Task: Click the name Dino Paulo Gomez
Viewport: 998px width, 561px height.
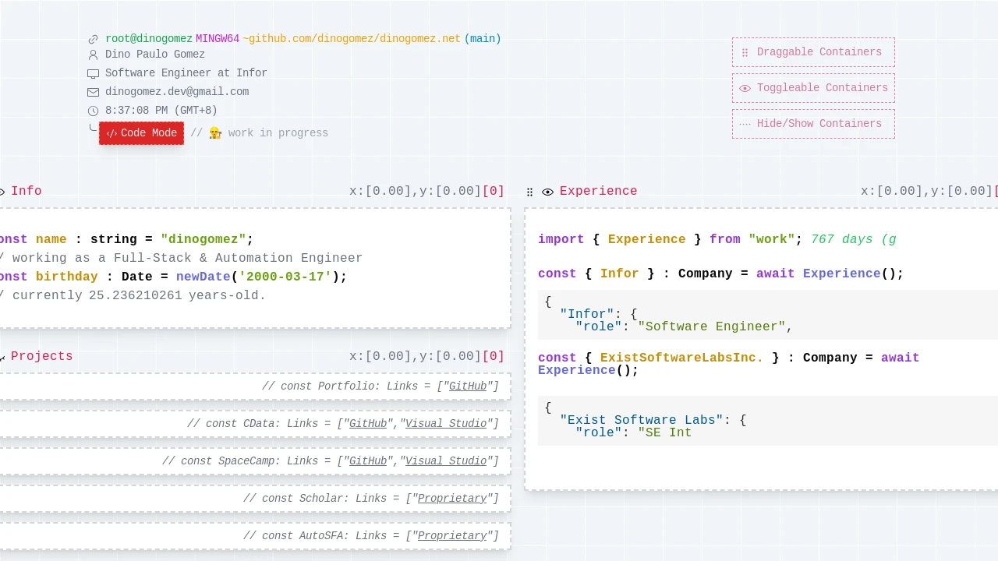Action: point(155,55)
